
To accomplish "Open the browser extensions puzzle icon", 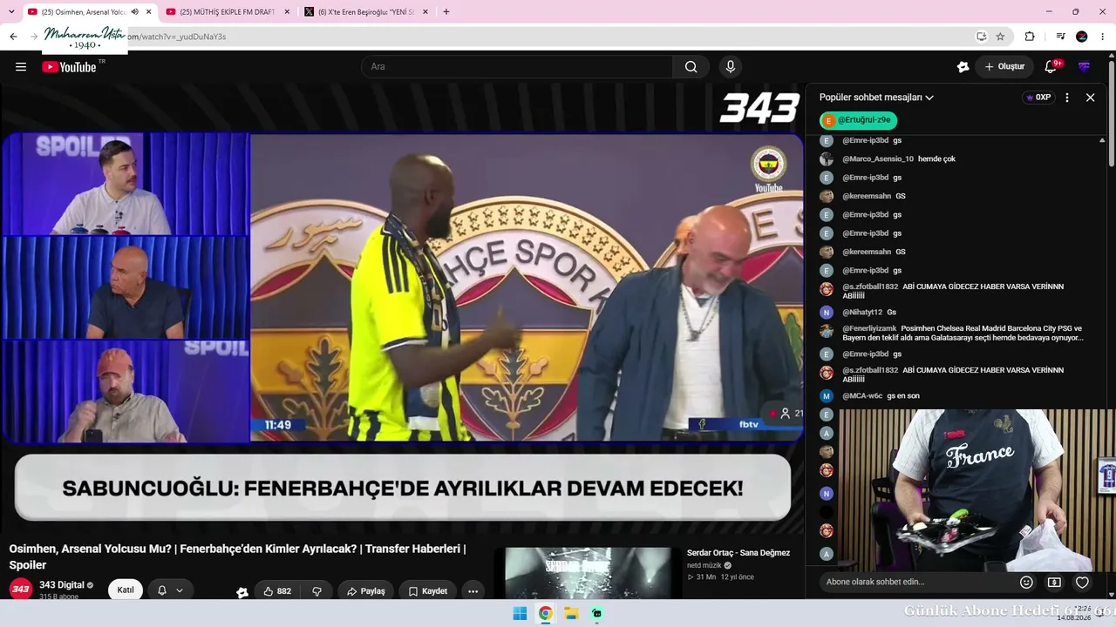I will 1030,37.
